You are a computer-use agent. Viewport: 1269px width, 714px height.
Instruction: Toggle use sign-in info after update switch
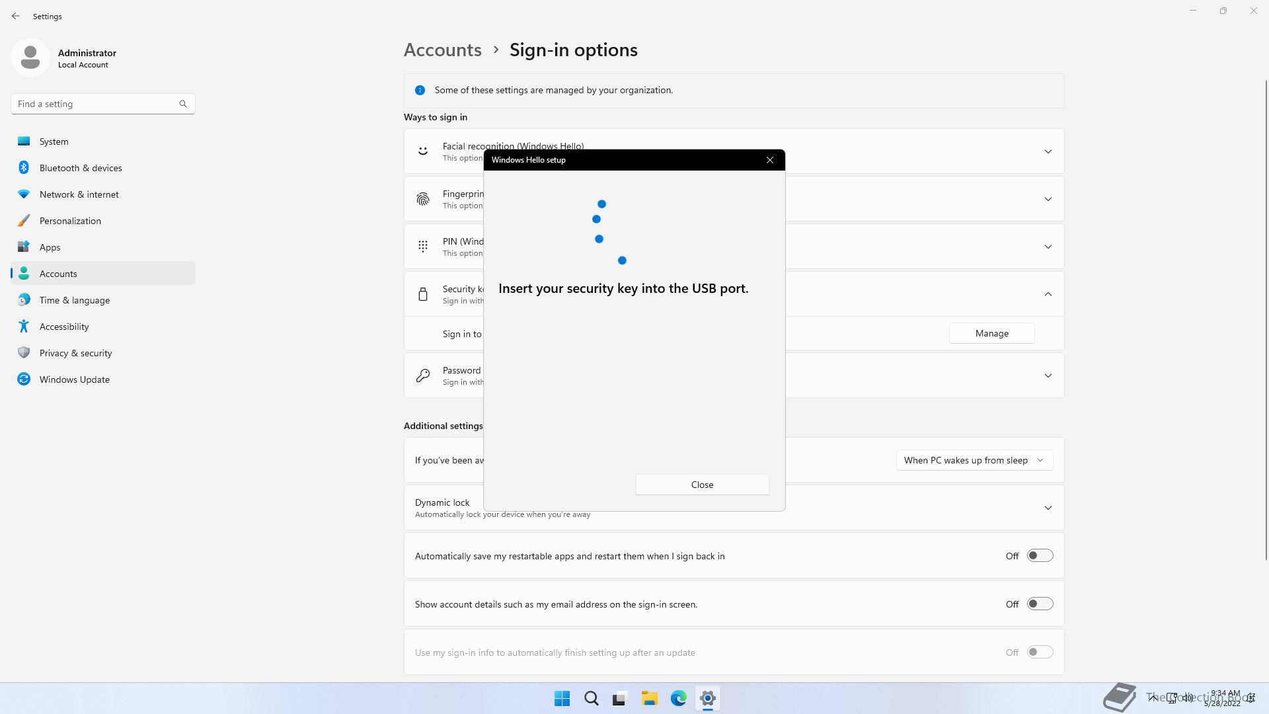coord(1040,653)
